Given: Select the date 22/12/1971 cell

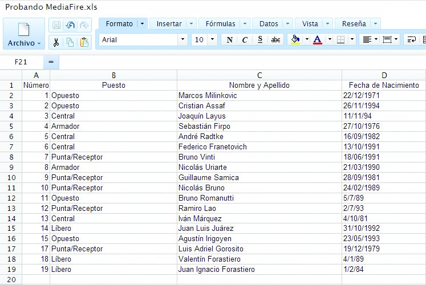Looking at the screenshot, I should point(384,96).
